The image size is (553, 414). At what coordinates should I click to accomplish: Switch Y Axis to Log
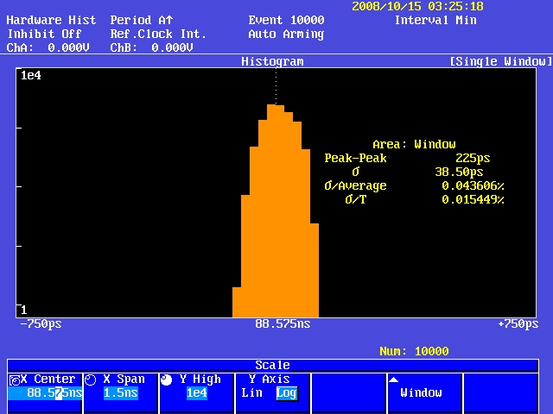tap(287, 393)
